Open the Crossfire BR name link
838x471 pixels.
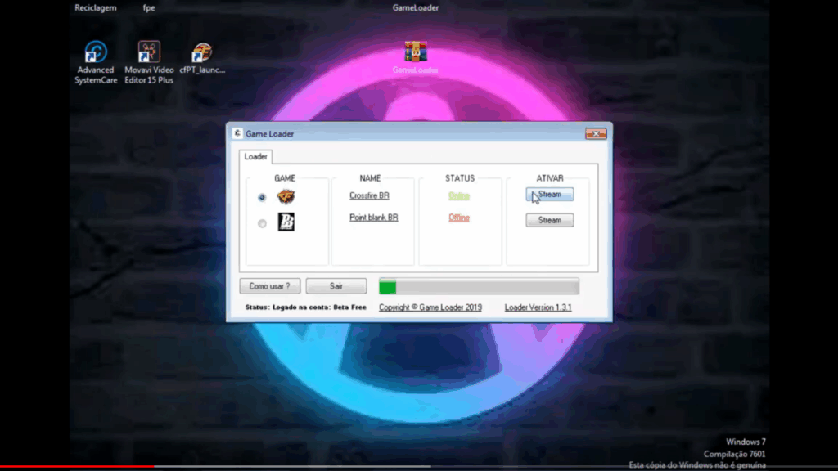click(x=369, y=195)
